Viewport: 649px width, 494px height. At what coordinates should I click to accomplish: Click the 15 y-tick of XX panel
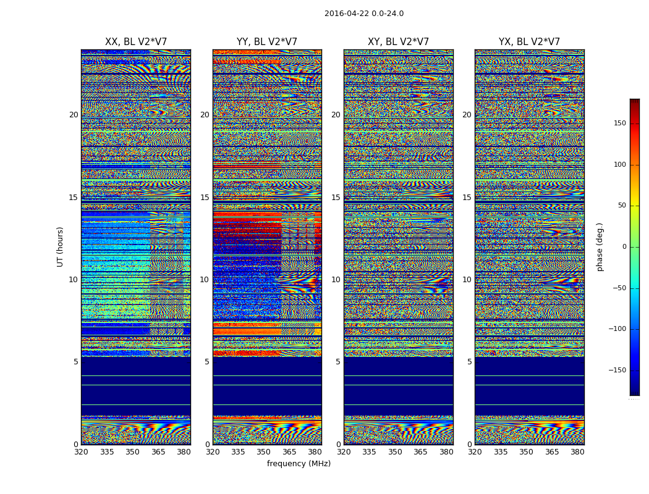point(74,197)
